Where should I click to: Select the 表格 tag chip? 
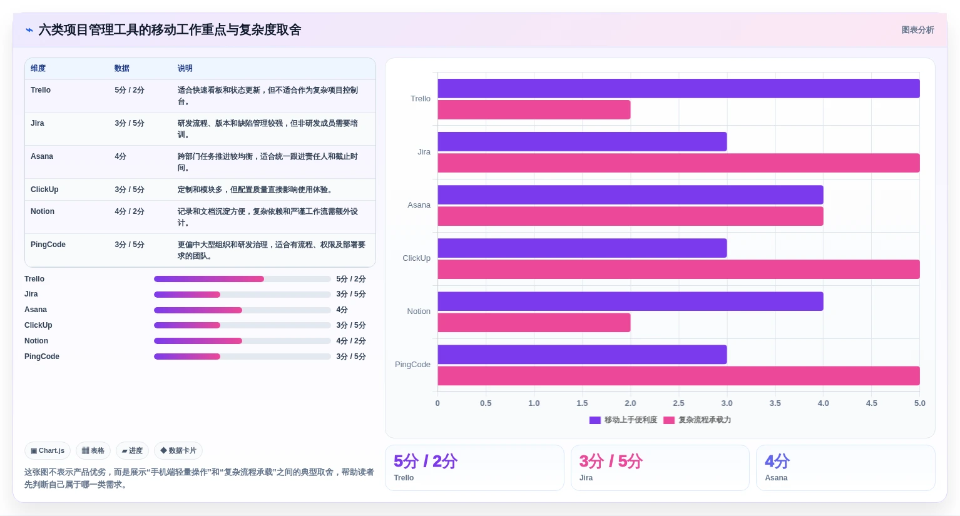[x=93, y=450]
